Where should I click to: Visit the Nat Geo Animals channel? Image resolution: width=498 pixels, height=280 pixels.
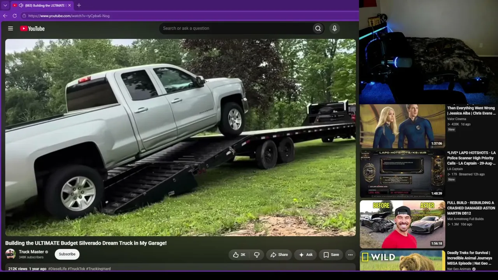[459, 269]
